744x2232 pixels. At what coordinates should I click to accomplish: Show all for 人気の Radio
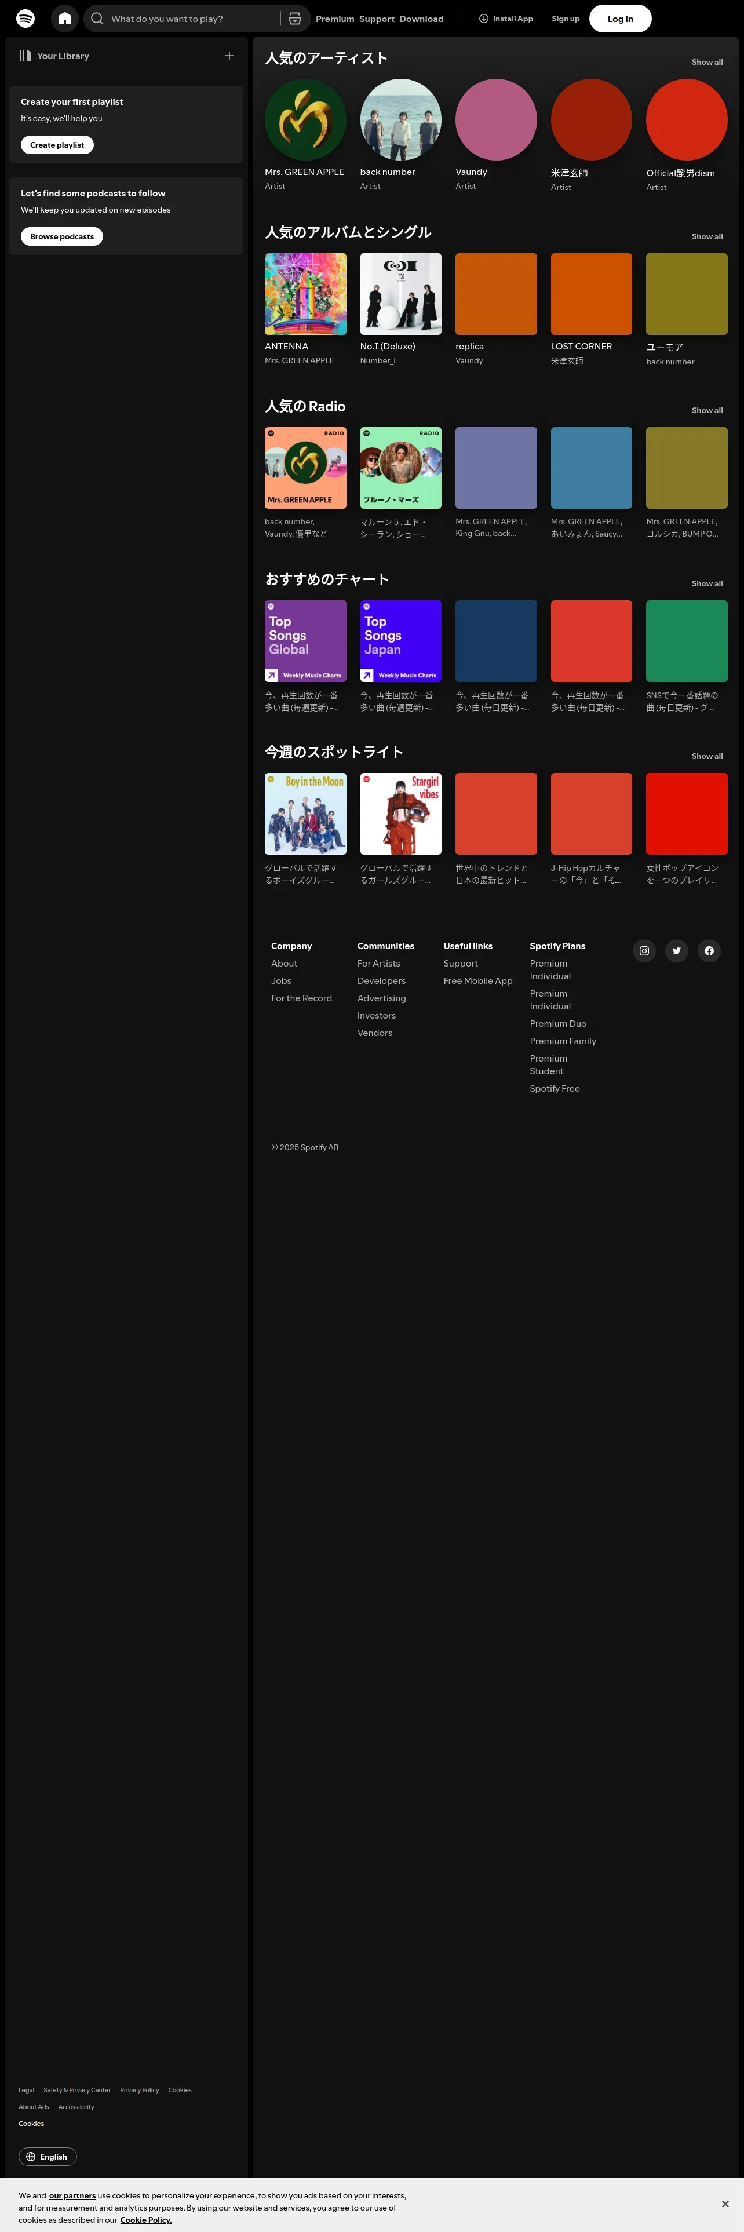click(x=707, y=411)
